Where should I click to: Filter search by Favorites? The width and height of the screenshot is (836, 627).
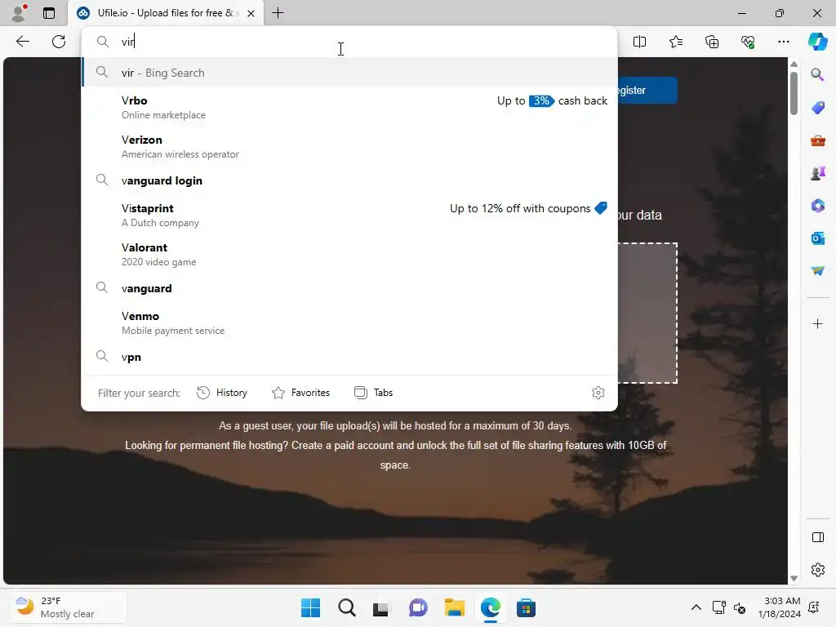pos(300,393)
